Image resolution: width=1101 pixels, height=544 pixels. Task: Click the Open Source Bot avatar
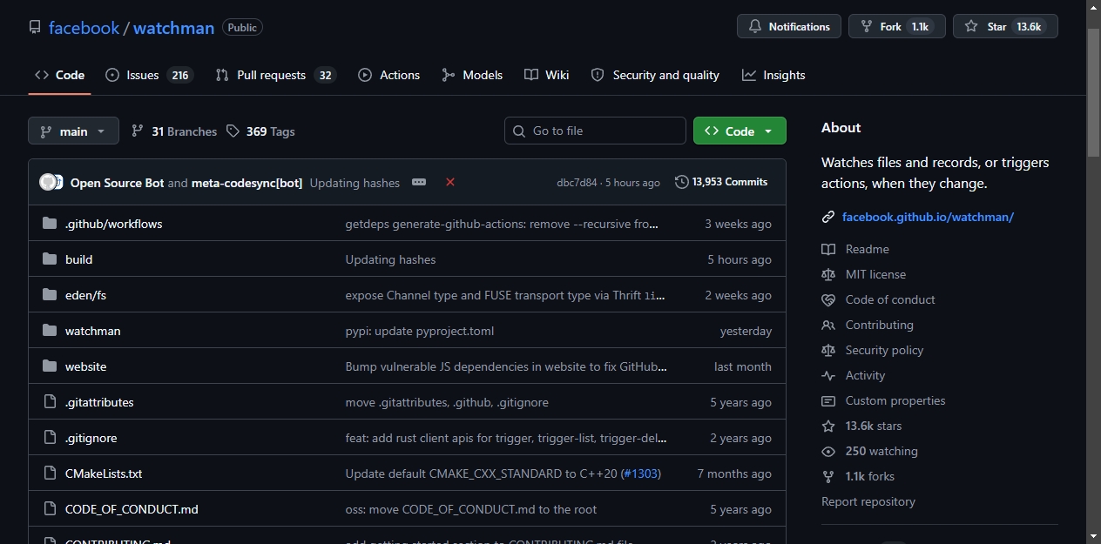point(48,182)
